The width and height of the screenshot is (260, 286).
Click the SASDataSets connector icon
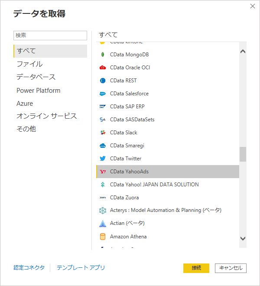(103, 120)
